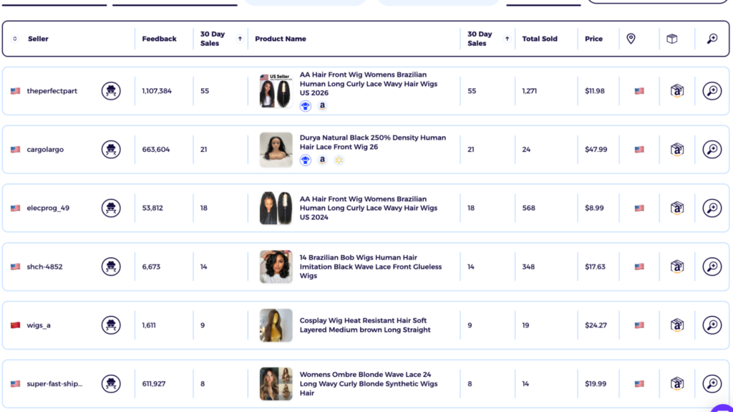
Task: Click Price column header
Action: 593,39
